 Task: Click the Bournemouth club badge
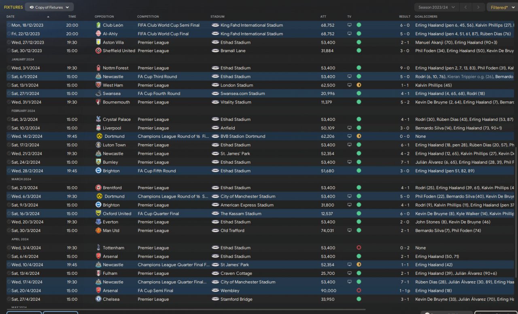pos(98,102)
